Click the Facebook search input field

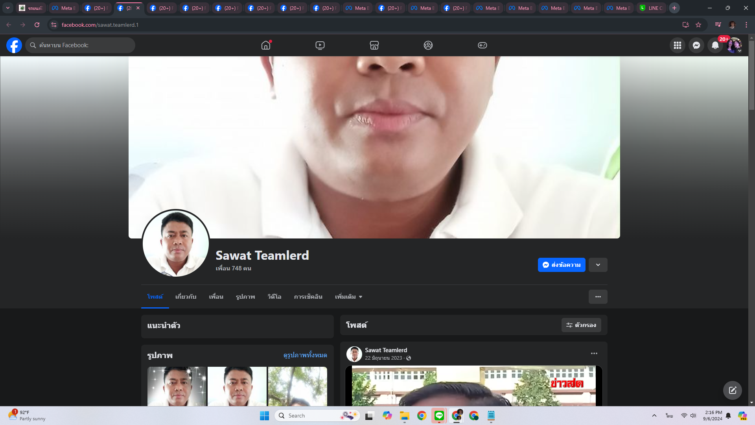pyautogui.click(x=81, y=45)
